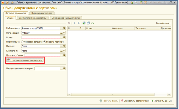Image resolution: width=179 pixels, height=109 pixels.
Task: Click into the Рабочее место input field
Action: point(41,28)
